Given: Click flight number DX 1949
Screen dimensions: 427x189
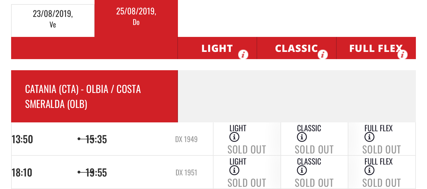Looking at the screenshot, I should click(186, 139).
